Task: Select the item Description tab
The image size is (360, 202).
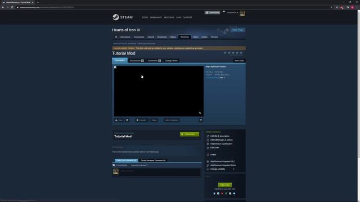Action: point(120,60)
